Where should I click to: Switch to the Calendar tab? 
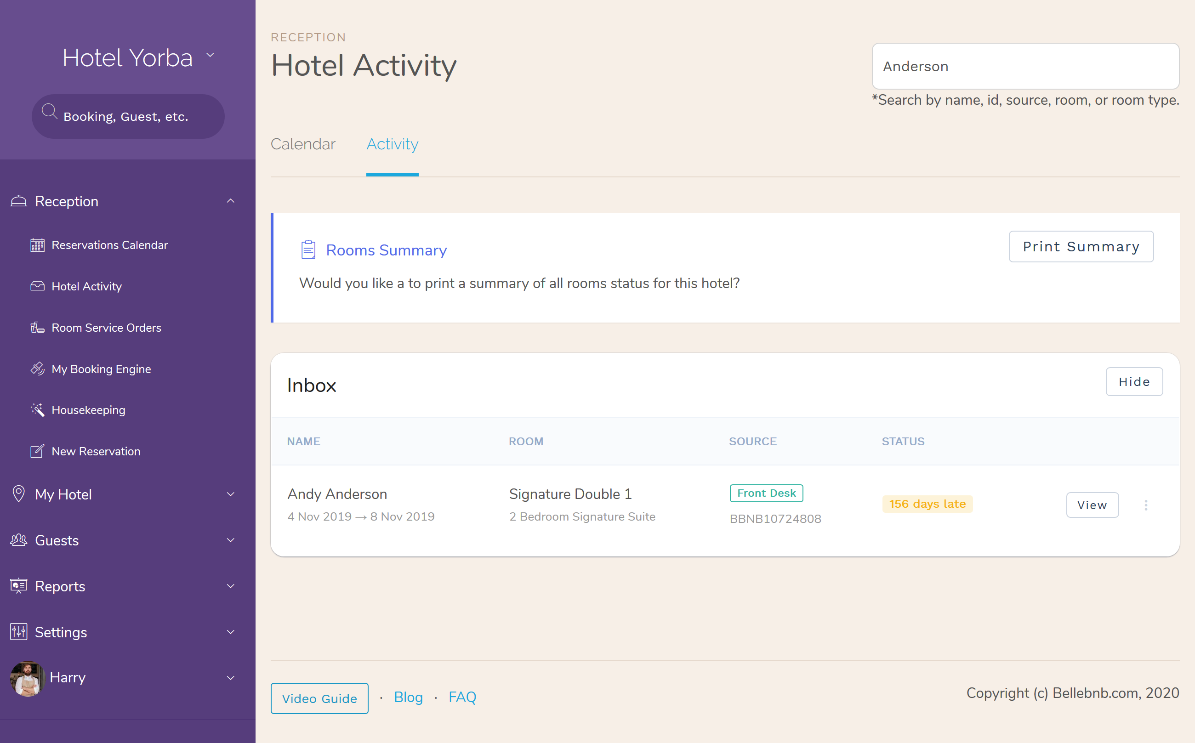tap(303, 144)
